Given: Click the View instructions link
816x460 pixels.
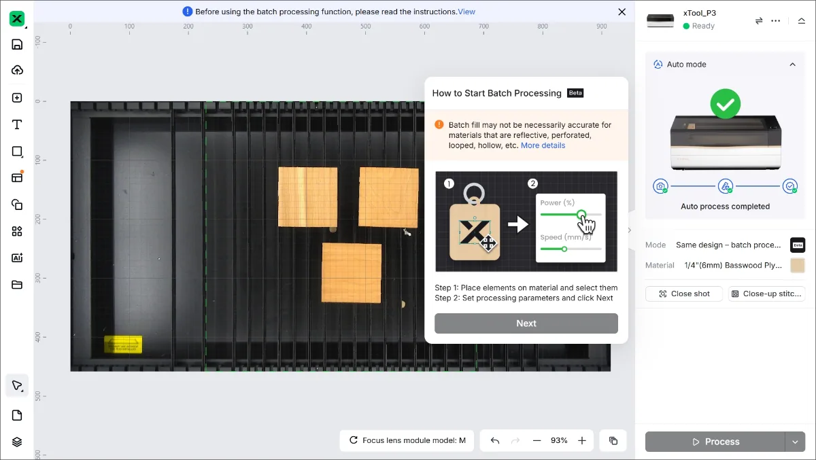Looking at the screenshot, I should 466,12.
